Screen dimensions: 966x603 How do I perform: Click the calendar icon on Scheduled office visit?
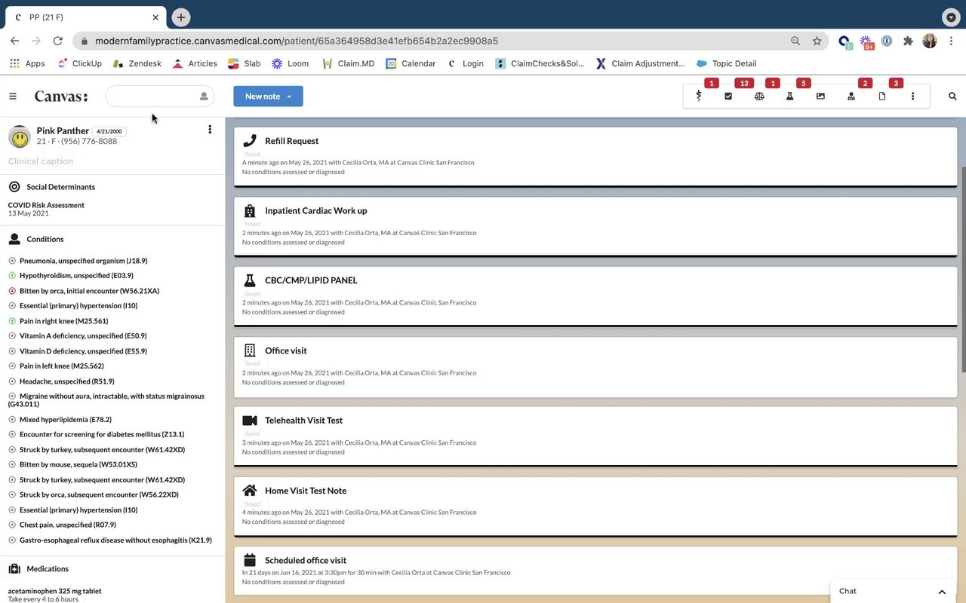point(250,560)
